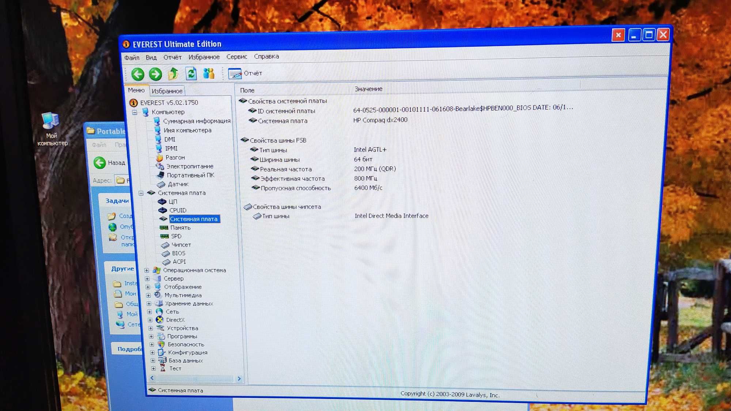Click the Сеть globe icon
Image resolution: width=731 pixels, height=411 pixels.
click(159, 312)
